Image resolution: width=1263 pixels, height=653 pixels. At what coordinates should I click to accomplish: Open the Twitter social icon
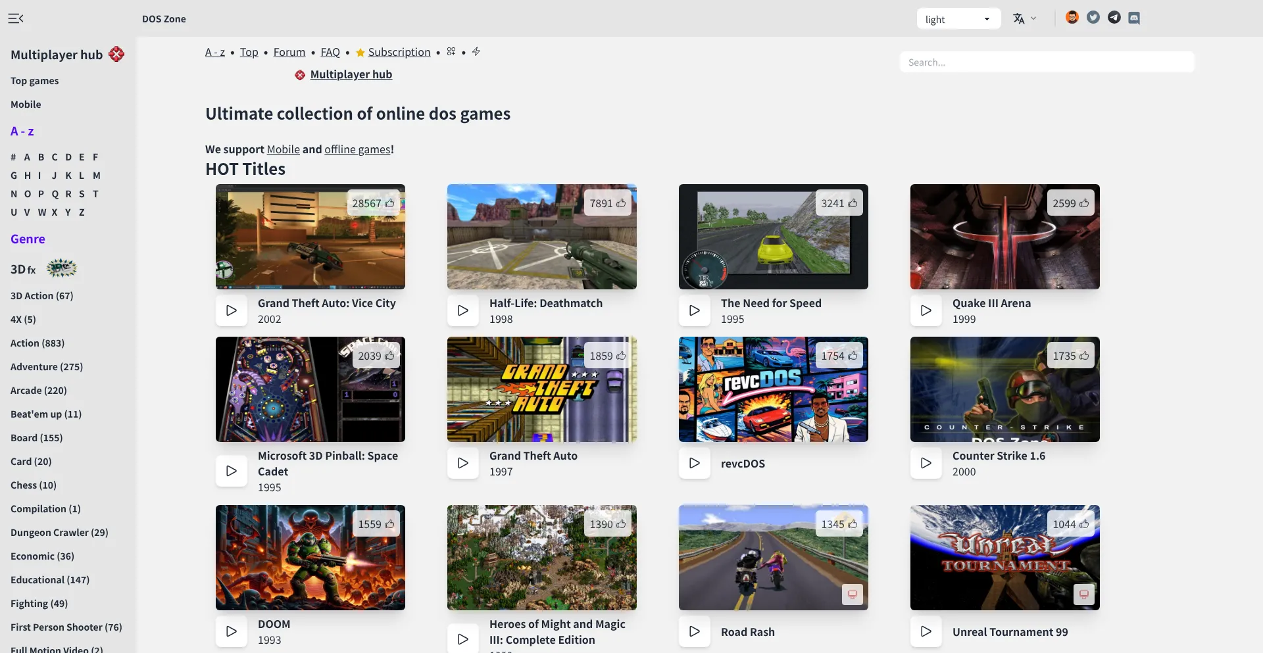tap(1093, 18)
